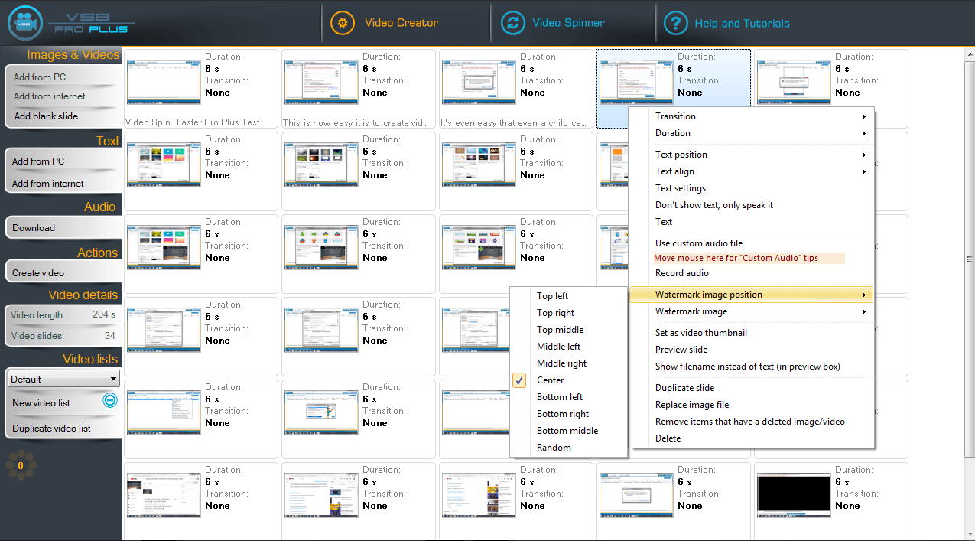Click the Video length value 204 s
Viewport: 975px width, 541px height.
tap(103, 314)
